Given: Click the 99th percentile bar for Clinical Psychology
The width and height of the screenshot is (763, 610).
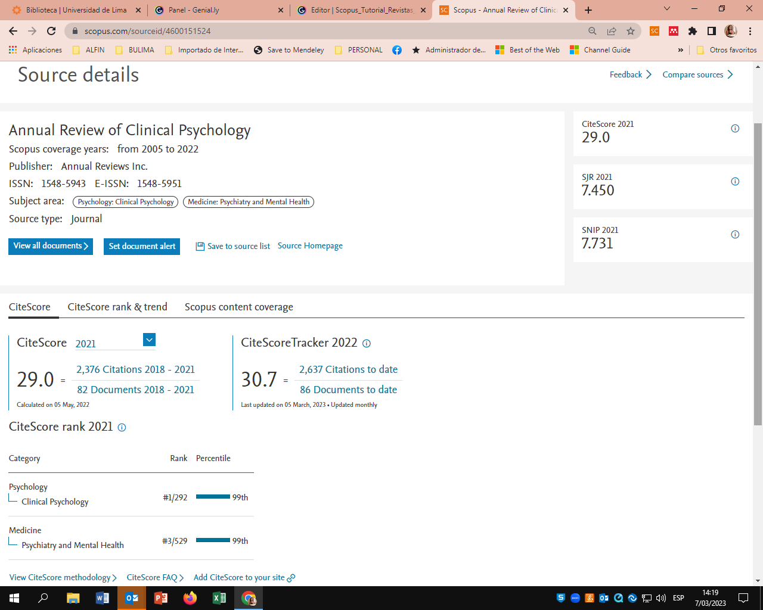Looking at the screenshot, I should 214,497.
